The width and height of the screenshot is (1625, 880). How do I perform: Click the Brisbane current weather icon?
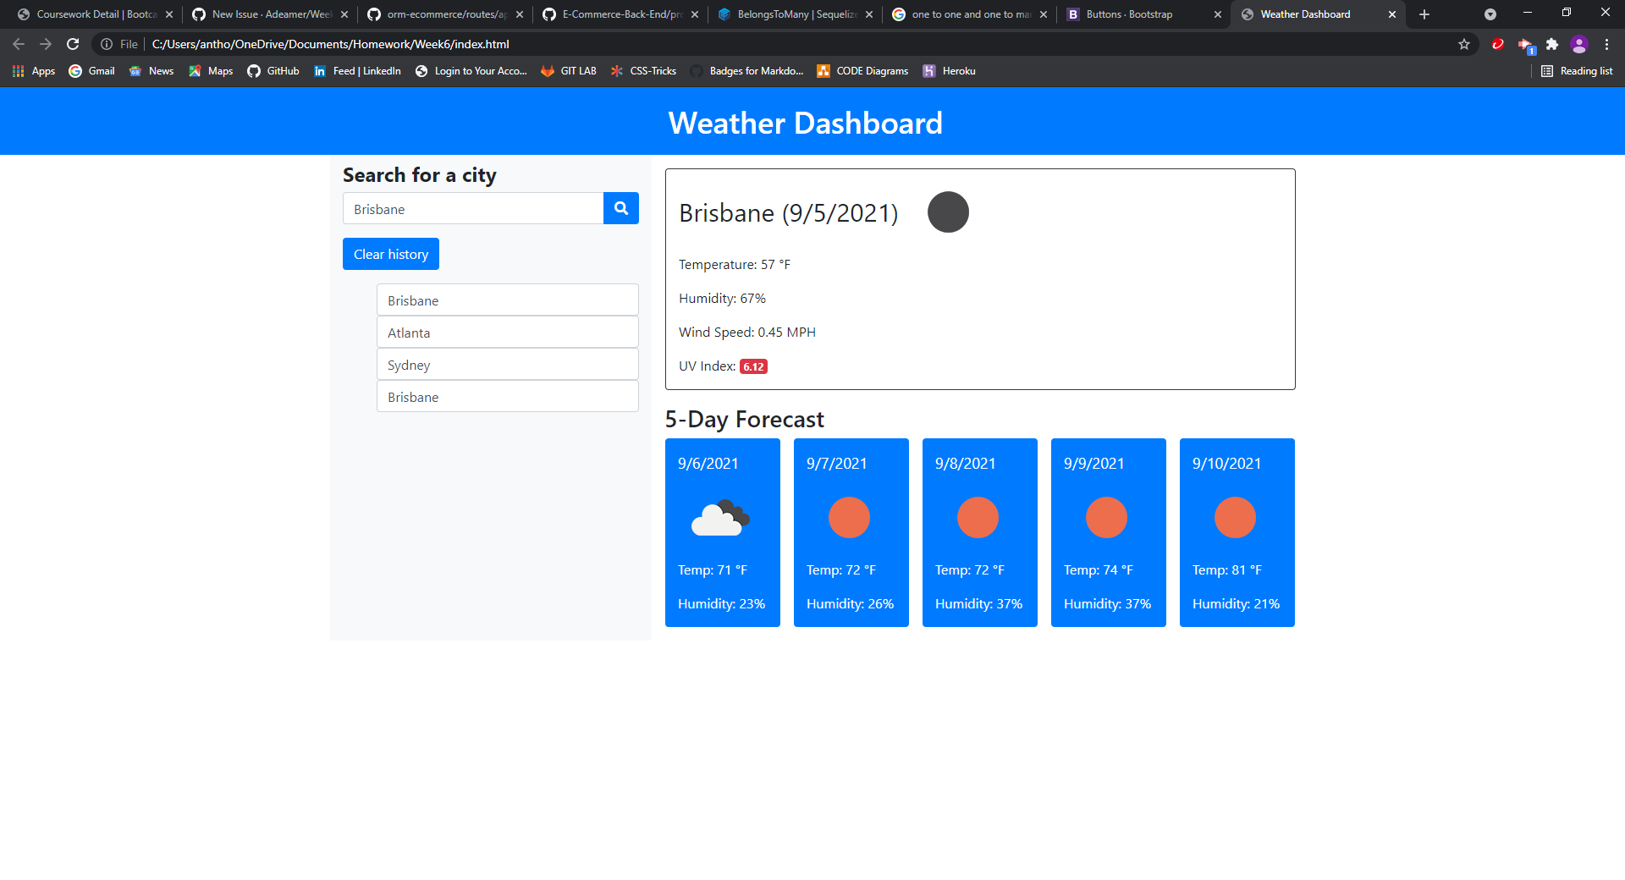click(x=948, y=212)
